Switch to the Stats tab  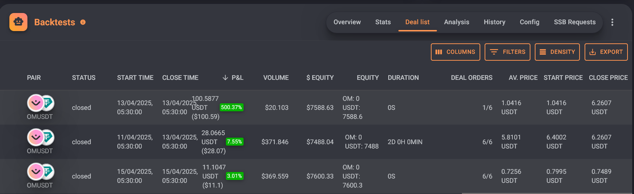point(383,22)
